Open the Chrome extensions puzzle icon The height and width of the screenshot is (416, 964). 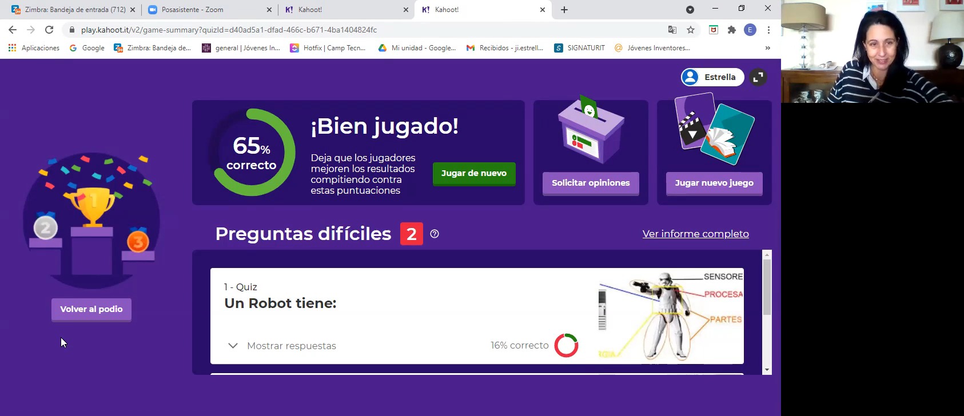click(x=731, y=30)
